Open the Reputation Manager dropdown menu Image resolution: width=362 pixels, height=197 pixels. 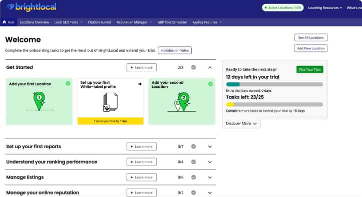[x=134, y=22]
